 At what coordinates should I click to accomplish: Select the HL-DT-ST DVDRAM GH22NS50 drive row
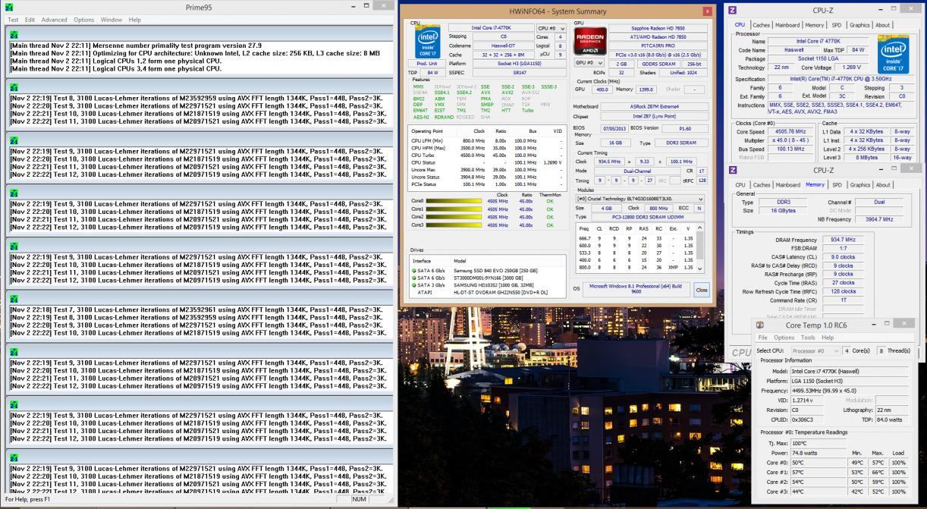tap(488, 293)
